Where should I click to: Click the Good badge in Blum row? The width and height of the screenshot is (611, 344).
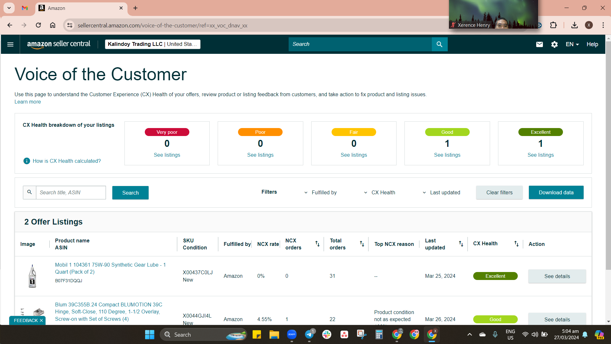(x=495, y=319)
